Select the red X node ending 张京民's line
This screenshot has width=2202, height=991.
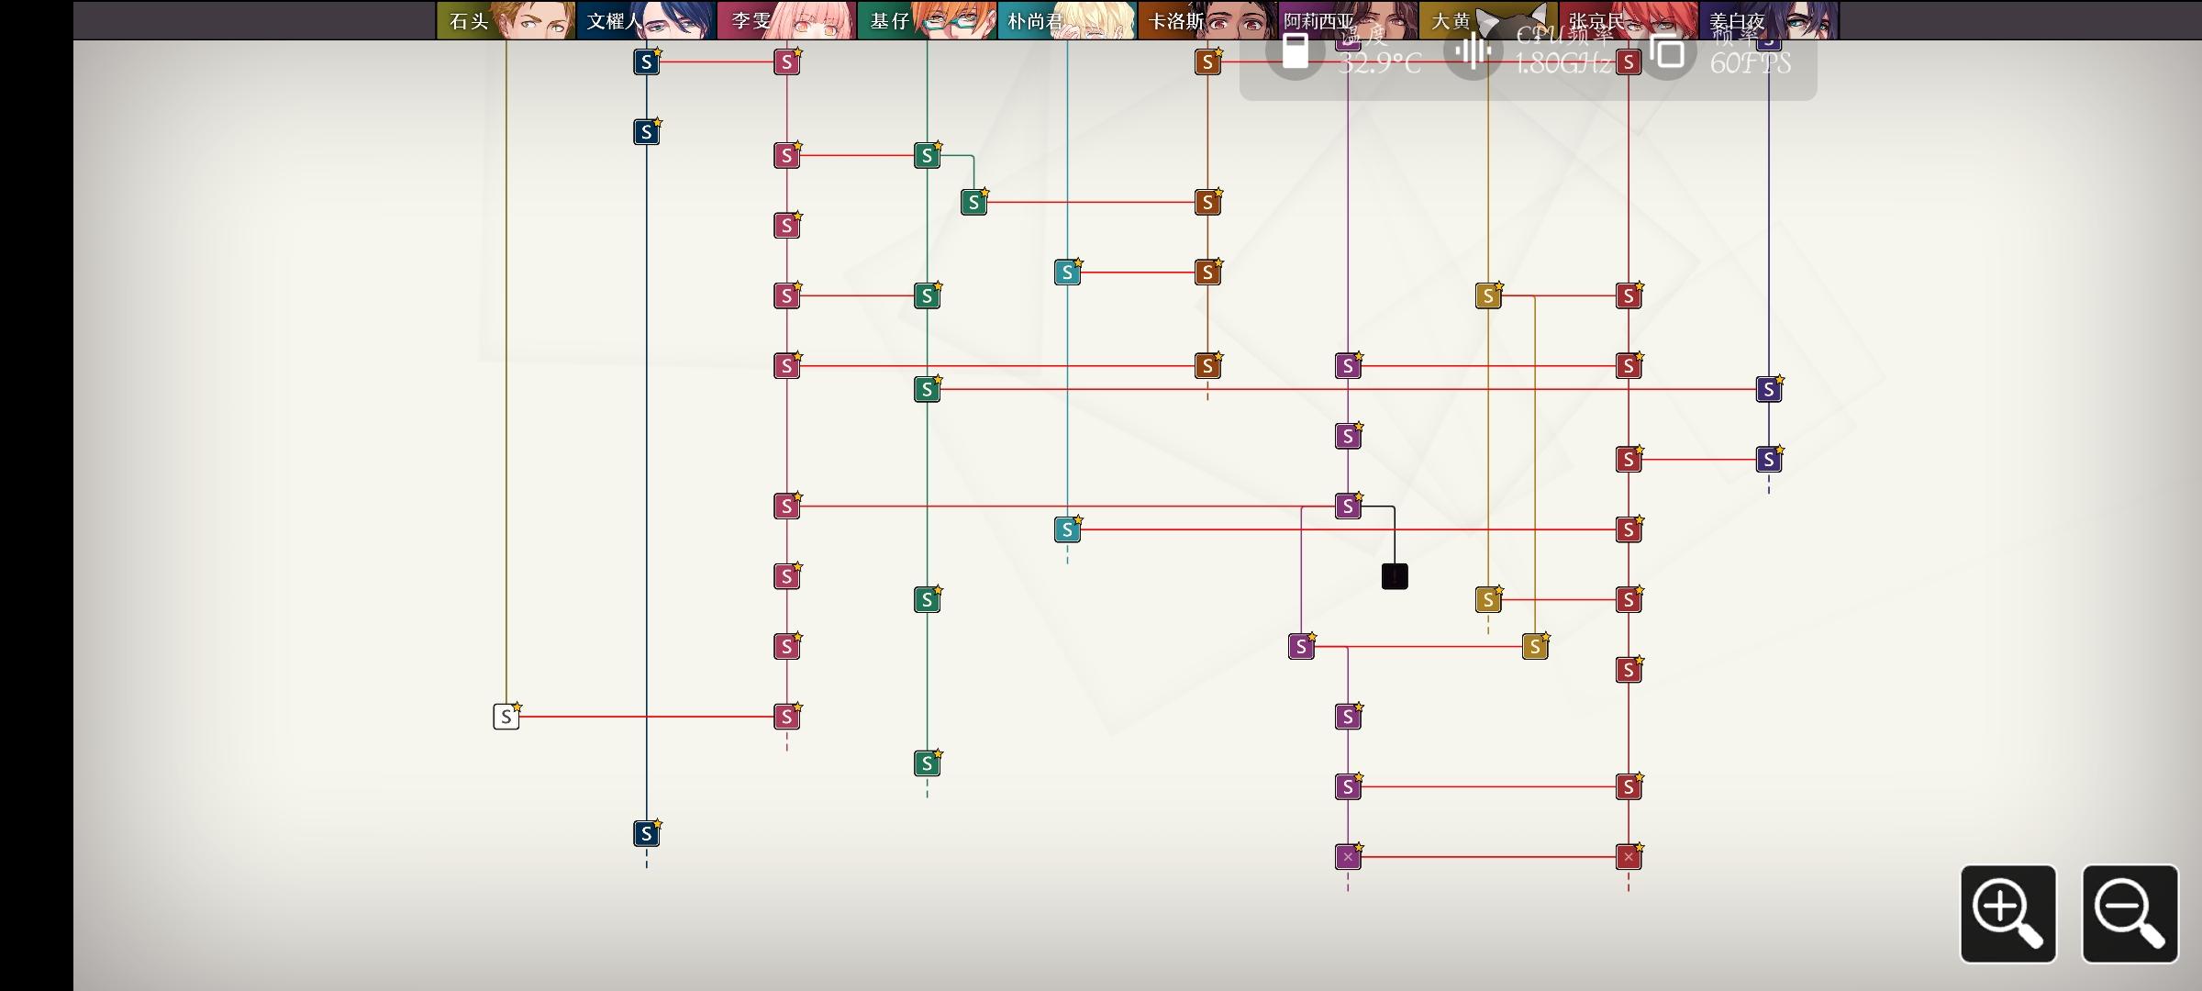1629,857
